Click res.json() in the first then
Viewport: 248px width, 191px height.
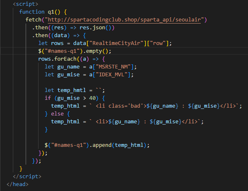click(x=96, y=28)
